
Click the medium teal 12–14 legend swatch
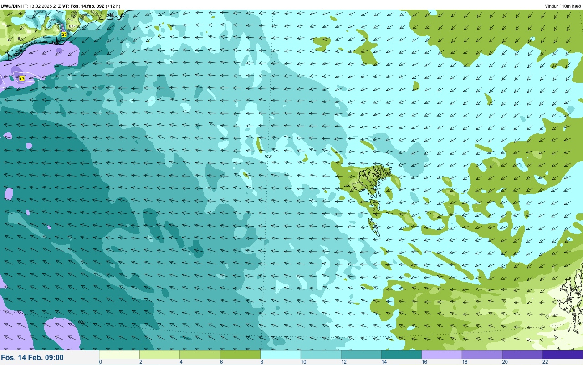[361, 355]
